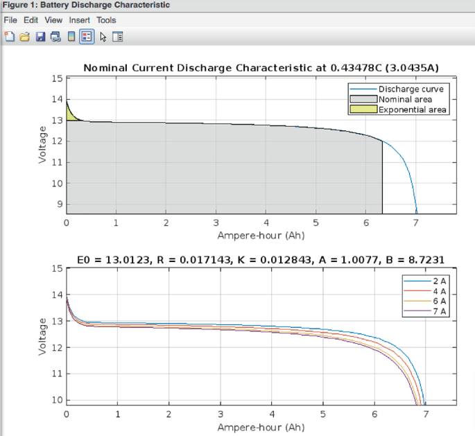475x436 pixels.
Task: Toggle the Insert Legend toolbar button
Action: coord(87,37)
